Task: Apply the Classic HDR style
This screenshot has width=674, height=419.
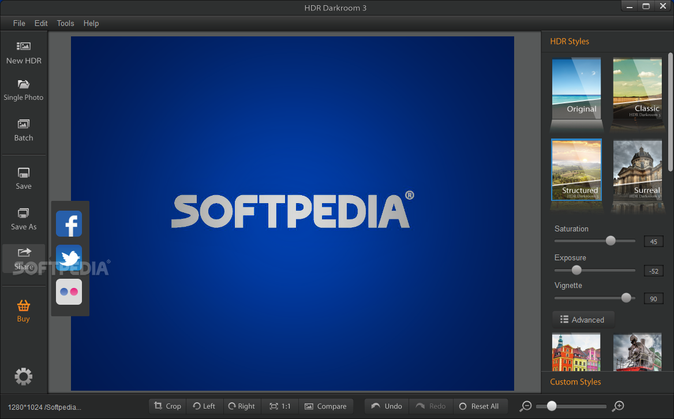Action: click(x=638, y=88)
